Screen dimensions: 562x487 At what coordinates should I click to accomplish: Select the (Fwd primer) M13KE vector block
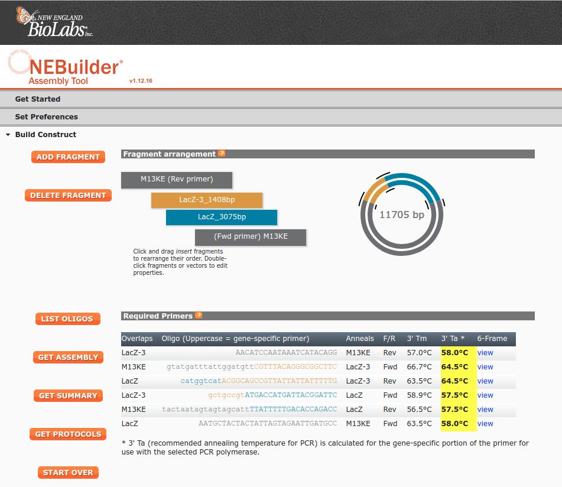[x=251, y=237]
